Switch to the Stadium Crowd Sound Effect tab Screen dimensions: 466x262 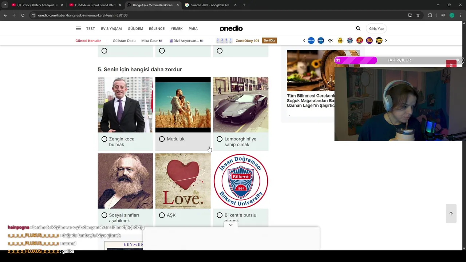point(95,5)
